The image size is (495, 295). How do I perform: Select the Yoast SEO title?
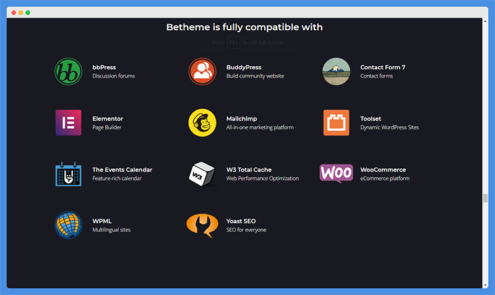point(241,221)
